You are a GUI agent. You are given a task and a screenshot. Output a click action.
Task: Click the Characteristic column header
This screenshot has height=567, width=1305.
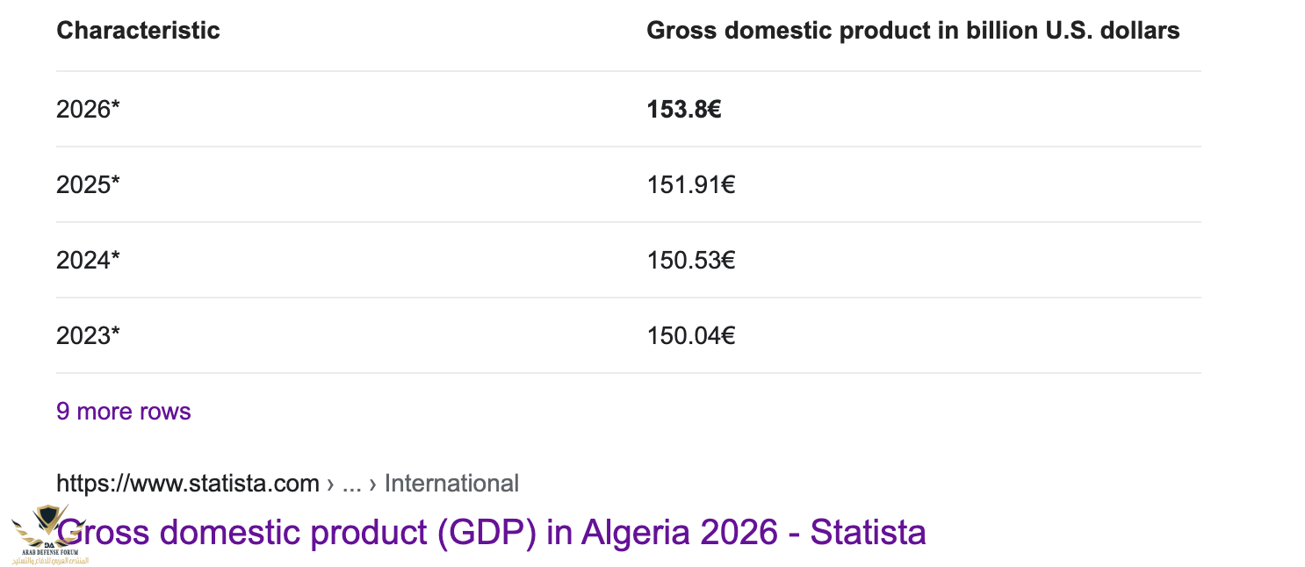point(138,31)
